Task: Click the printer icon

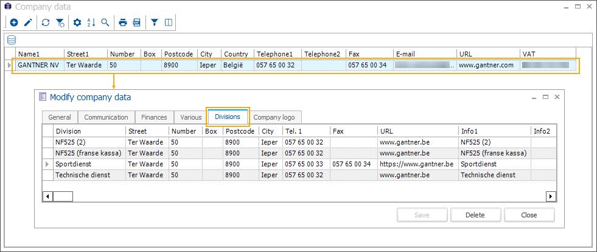Action: point(122,23)
